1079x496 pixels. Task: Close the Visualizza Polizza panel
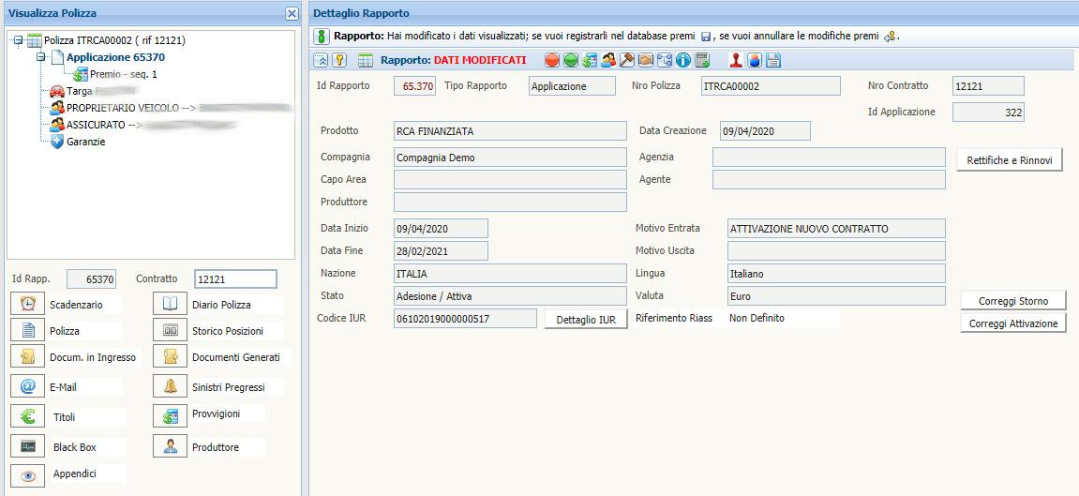pyautogui.click(x=292, y=14)
